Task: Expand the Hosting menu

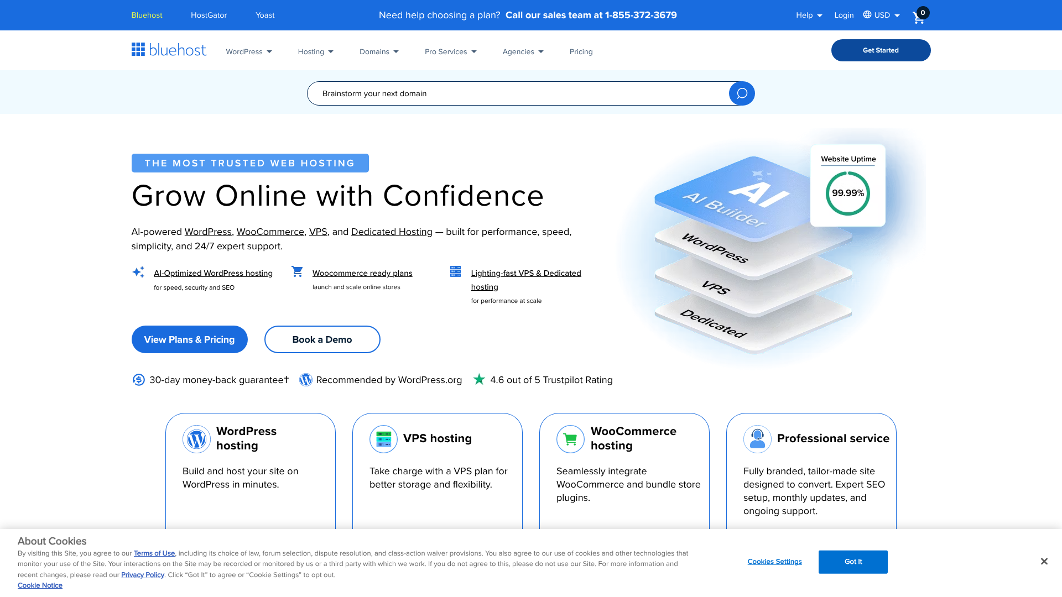Action: [x=315, y=51]
